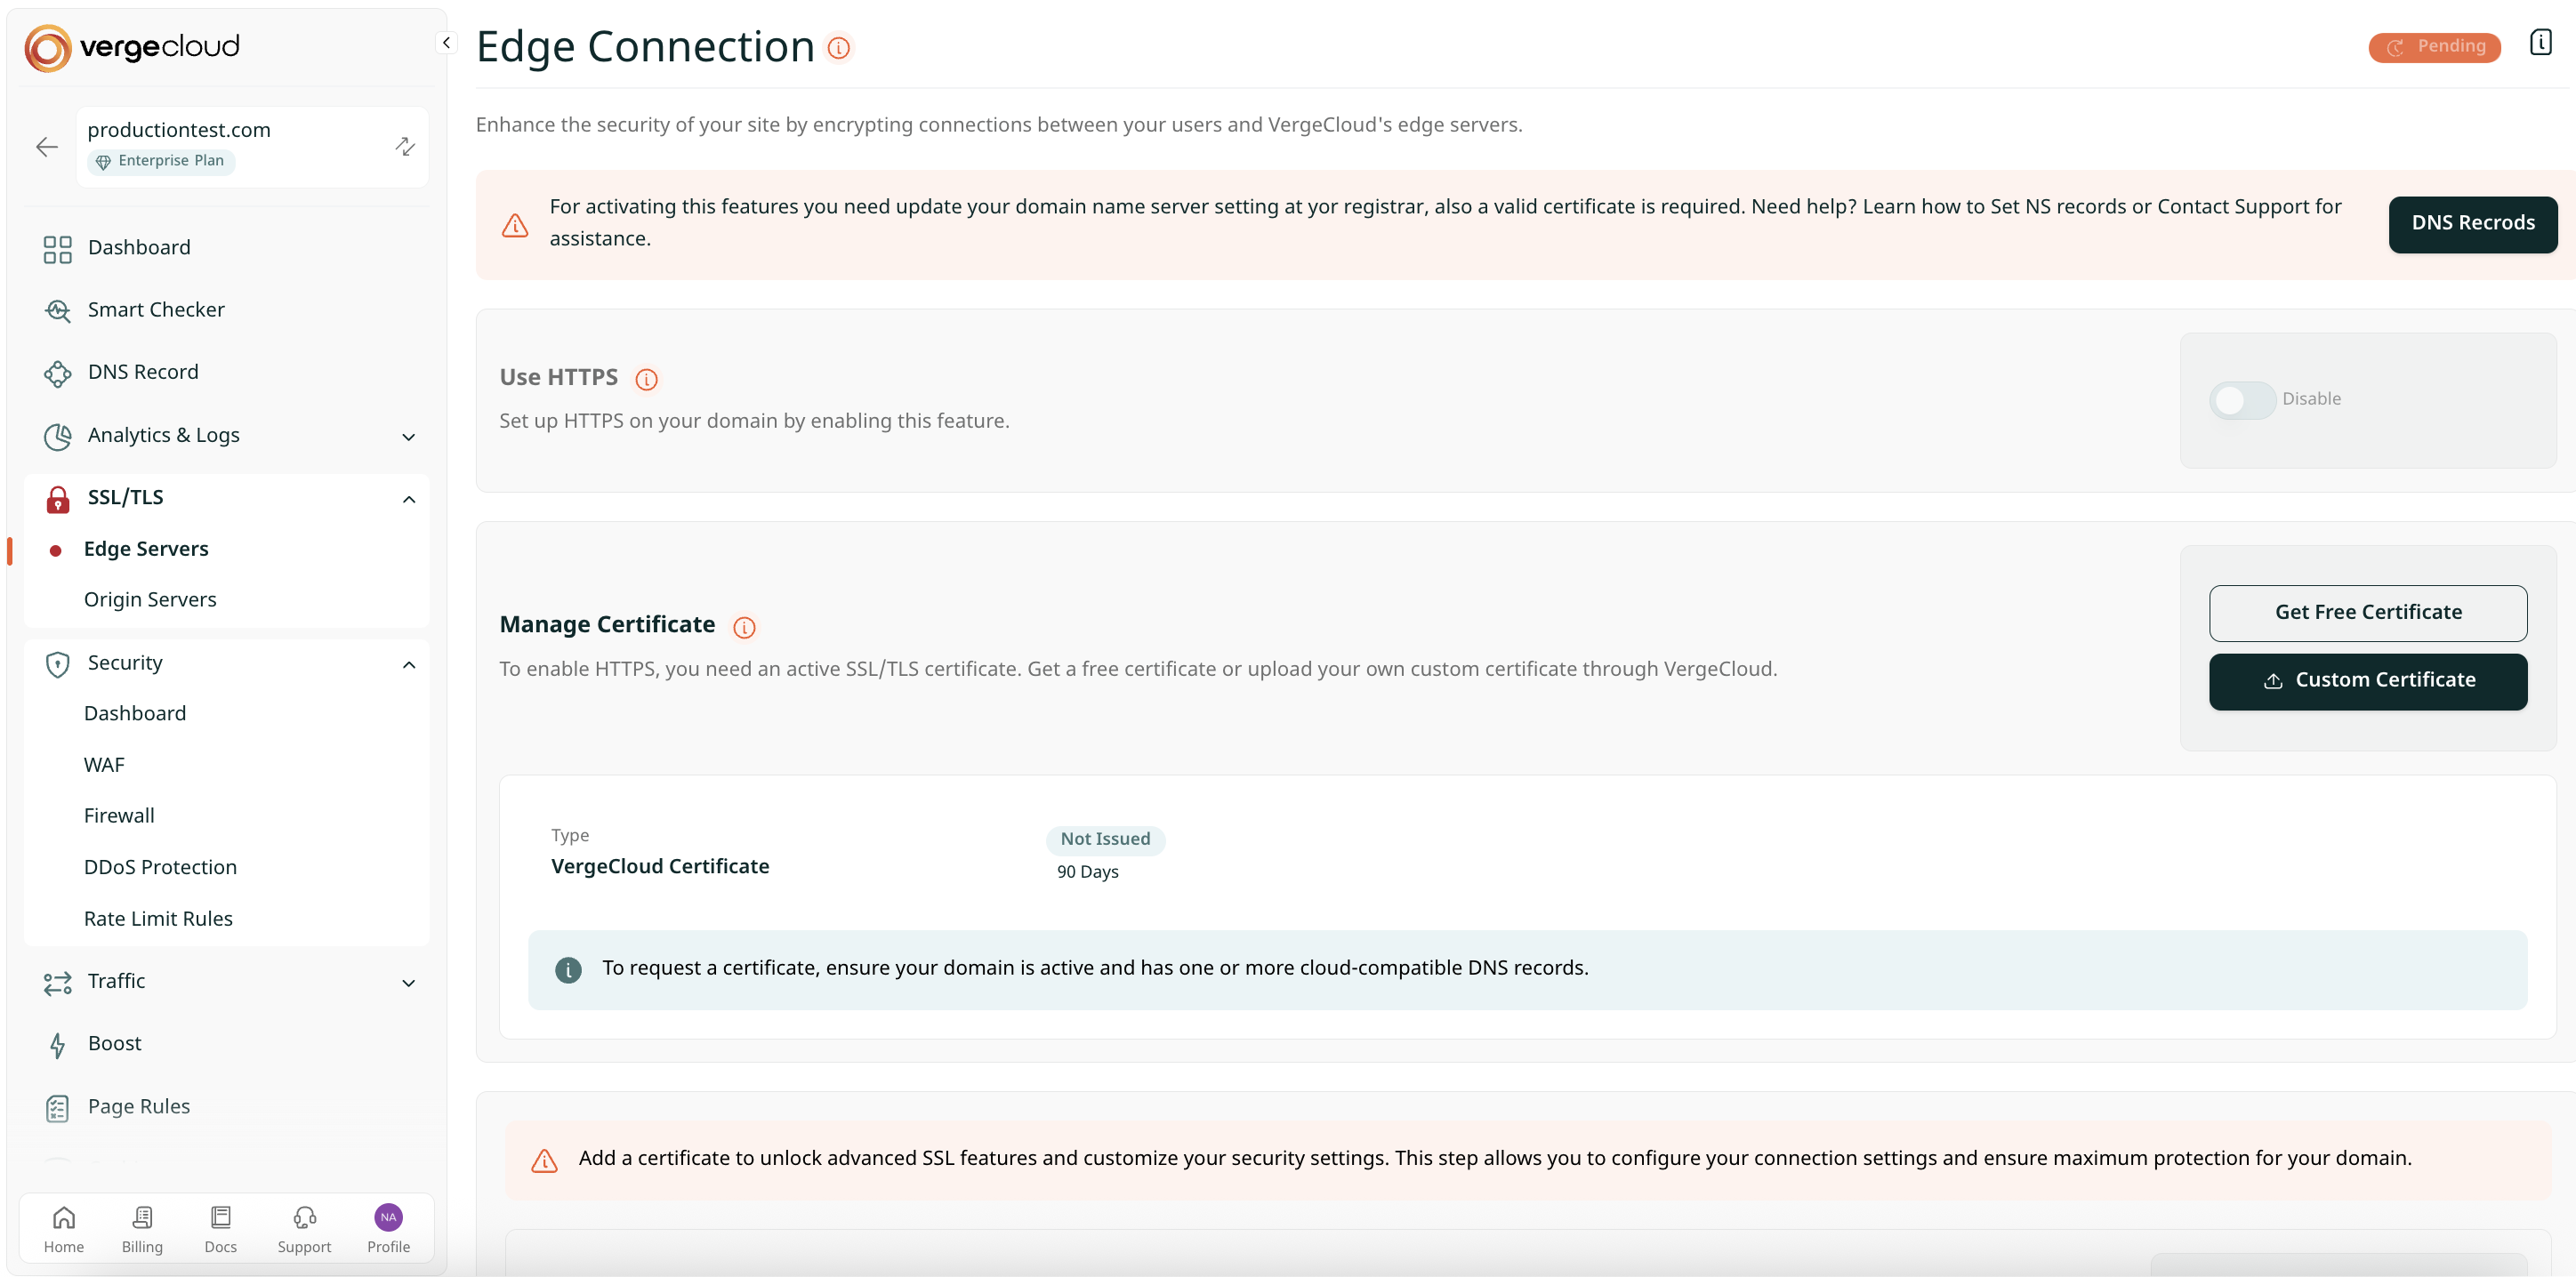Go back using the left arrow icon
2576x1277 pixels.
(47, 147)
